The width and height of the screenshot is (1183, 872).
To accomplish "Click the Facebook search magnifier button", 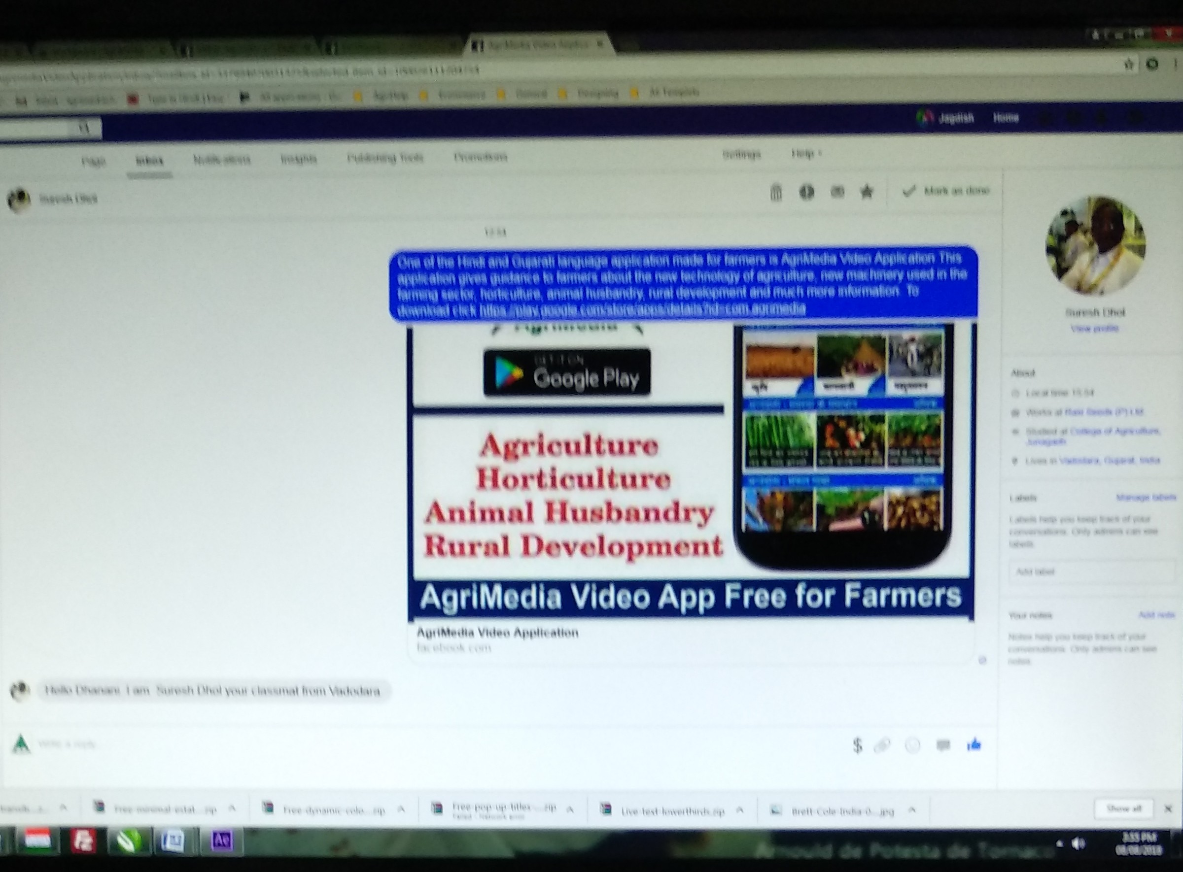I will (x=84, y=128).
